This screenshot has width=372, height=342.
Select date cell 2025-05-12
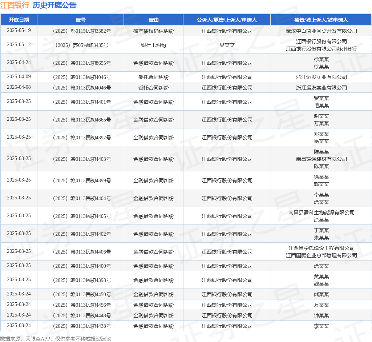tap(19, 45)
